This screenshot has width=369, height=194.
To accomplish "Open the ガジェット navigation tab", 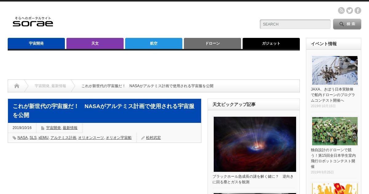I will [271, 43].
